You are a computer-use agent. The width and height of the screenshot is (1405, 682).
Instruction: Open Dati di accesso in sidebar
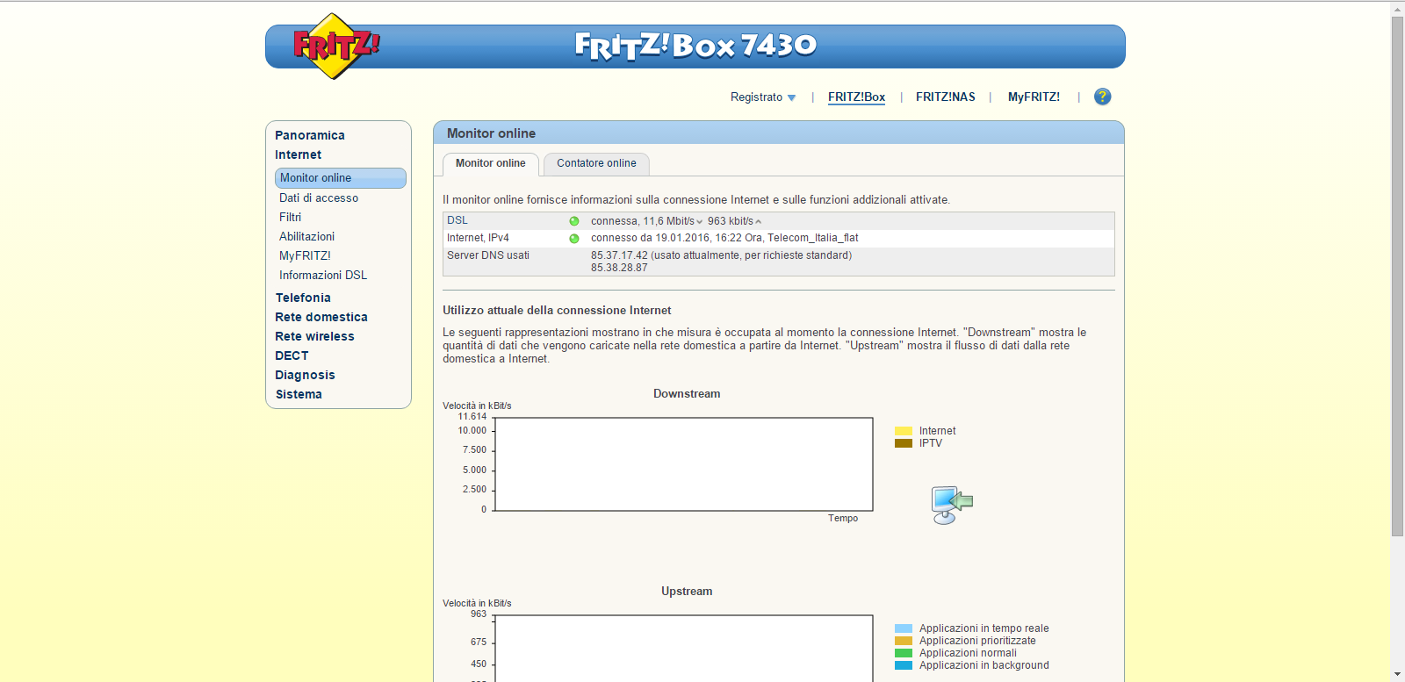[319, 198]
